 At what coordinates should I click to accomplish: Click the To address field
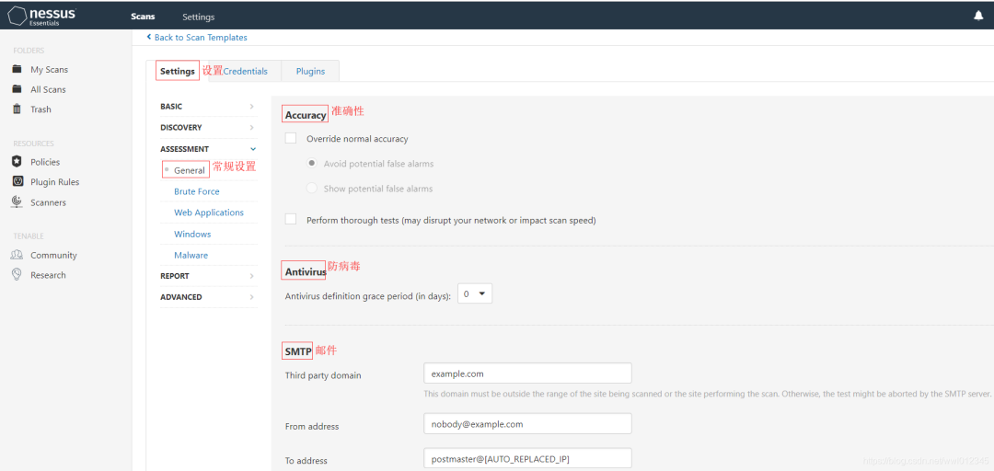coord(527,458)
